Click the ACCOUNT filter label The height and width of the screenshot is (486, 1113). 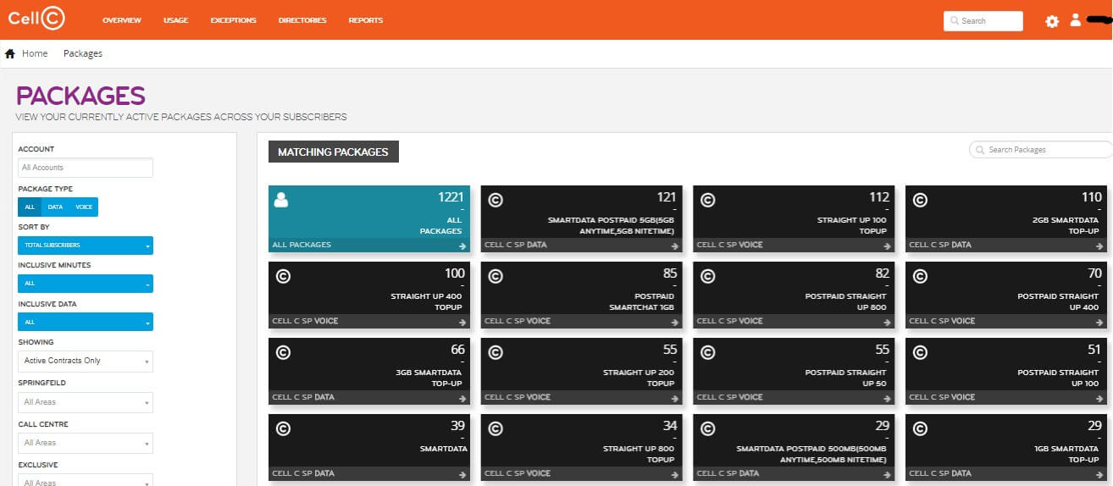click(x=36, y=149)
